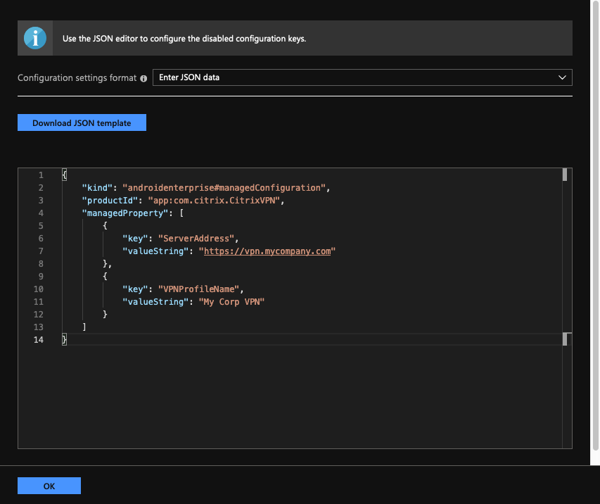This screenshot has width=600, height=504.
Task: Click info tooltip icon beside Configuration settings format
Action: pos(143,78)
